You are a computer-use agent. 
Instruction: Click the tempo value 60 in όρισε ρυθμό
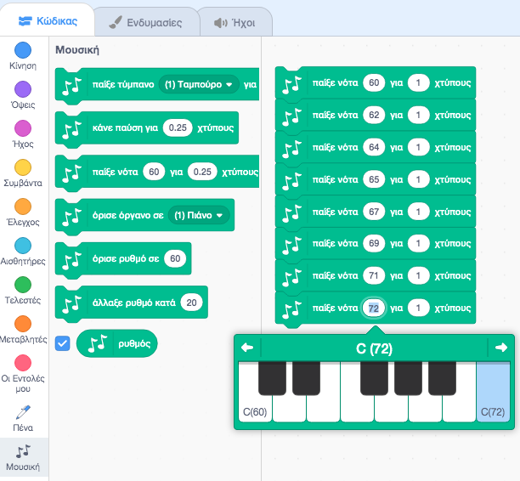(175, 257)
